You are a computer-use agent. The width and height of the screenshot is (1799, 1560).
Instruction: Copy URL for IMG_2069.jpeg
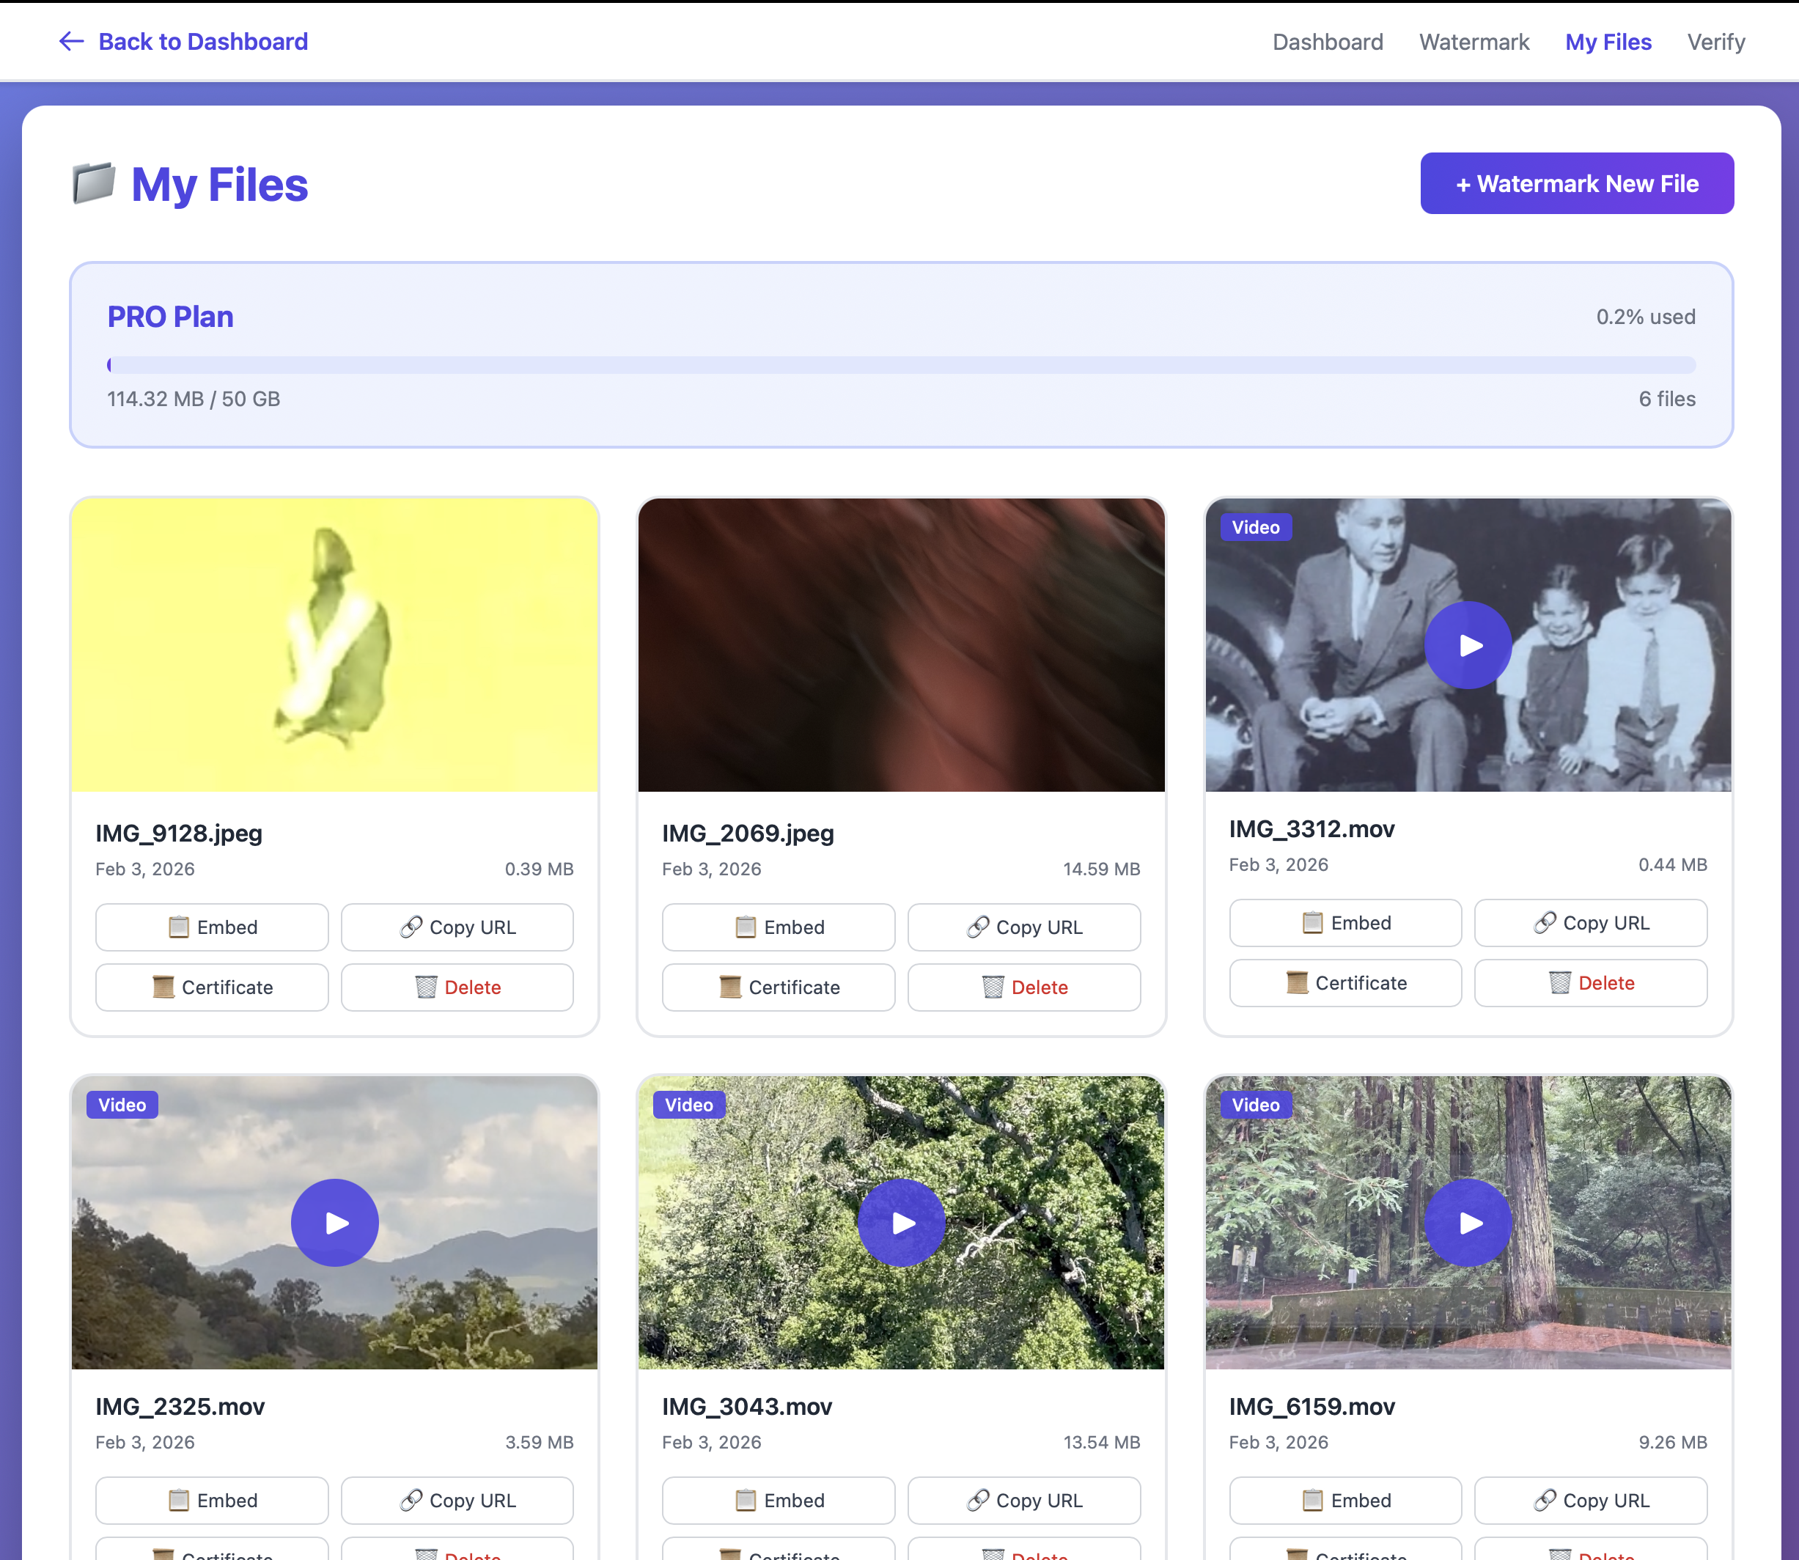pos(1023,927)
